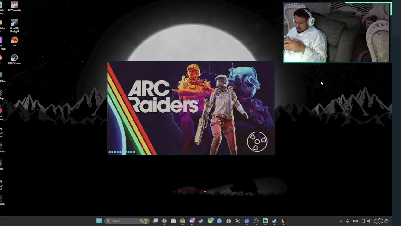Launch the EA app desktop shortcut
The width and height of the screenshot is (401, 226).
pos(14,42)
